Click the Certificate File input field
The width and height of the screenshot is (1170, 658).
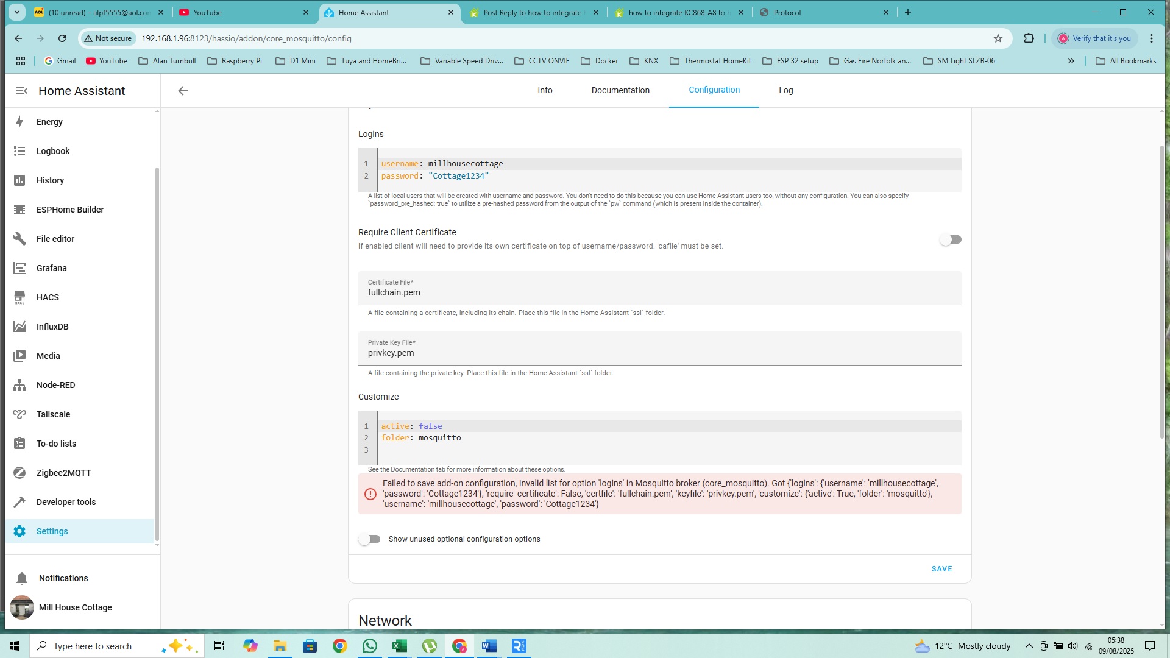(x=659, y=292)
